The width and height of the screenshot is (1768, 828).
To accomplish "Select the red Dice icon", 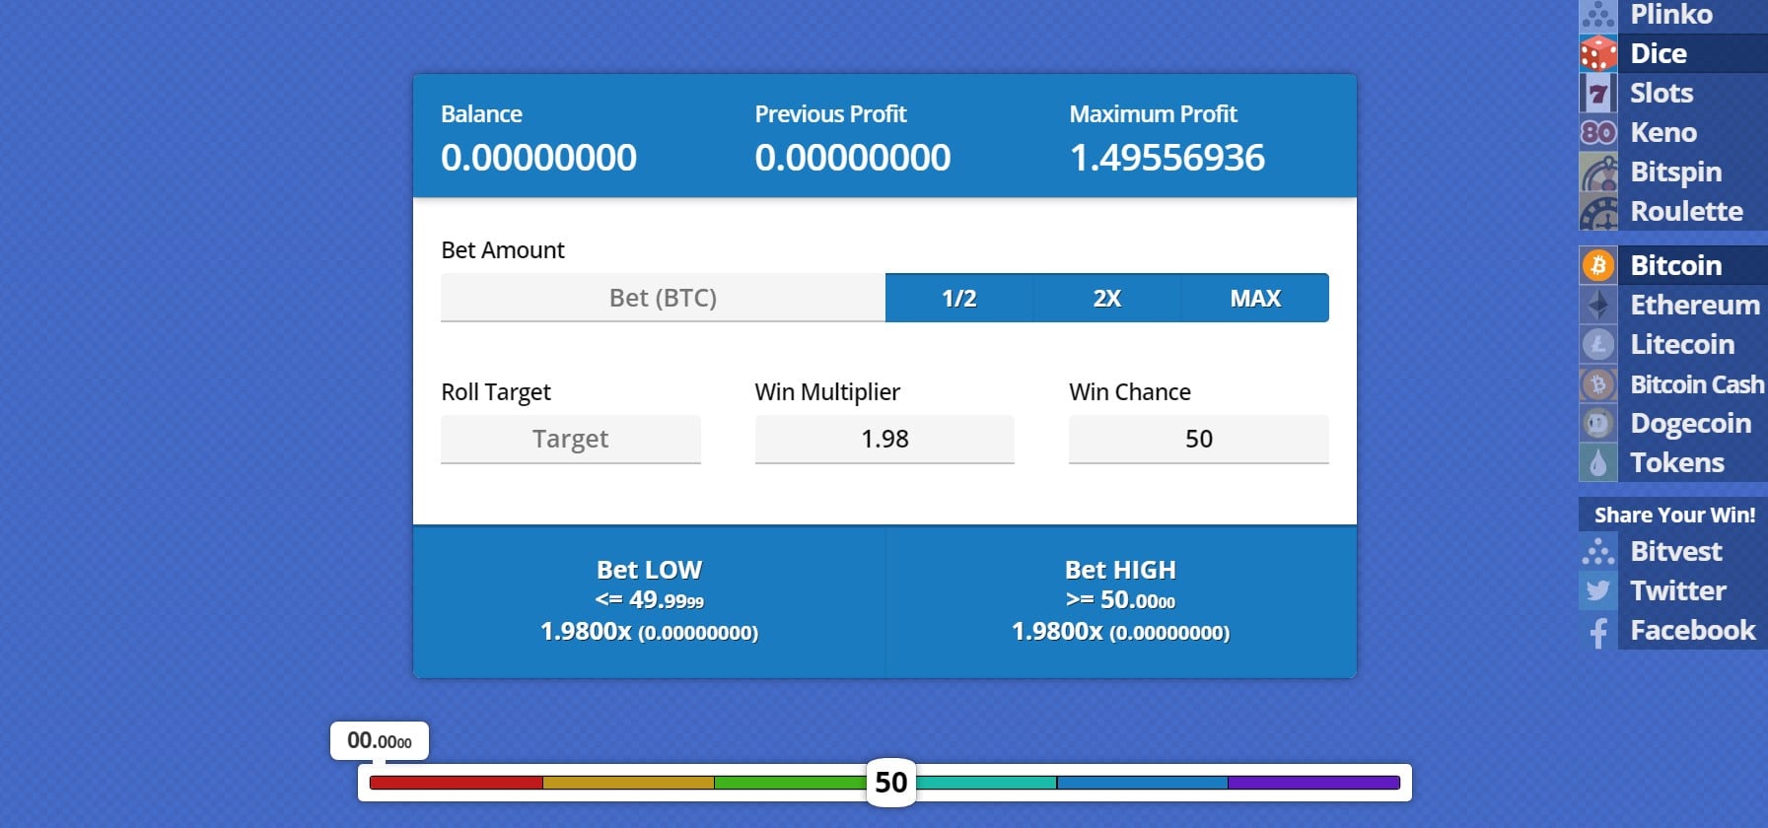I will (1598, 53).
